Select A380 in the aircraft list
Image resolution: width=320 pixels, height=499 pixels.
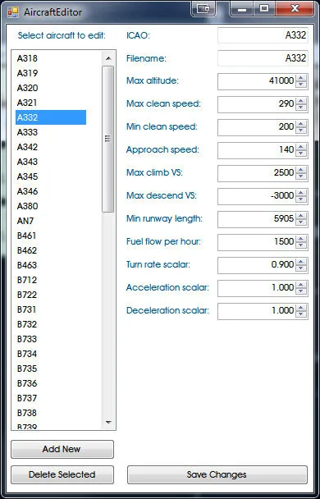(x=51, y=206)
